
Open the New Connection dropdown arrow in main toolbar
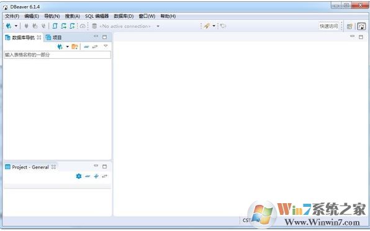[16, 26]
